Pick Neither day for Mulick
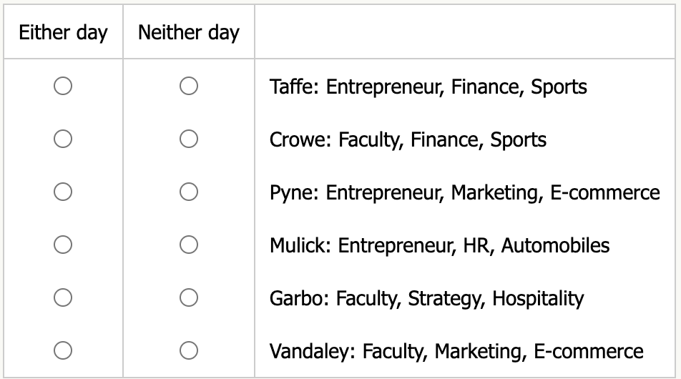 [189, 245]
